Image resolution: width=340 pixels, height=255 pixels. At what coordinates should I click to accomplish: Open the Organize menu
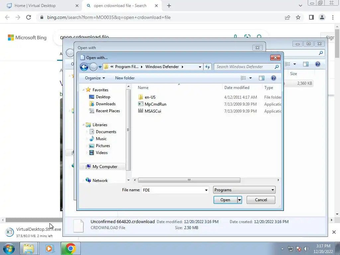point(95,78)
